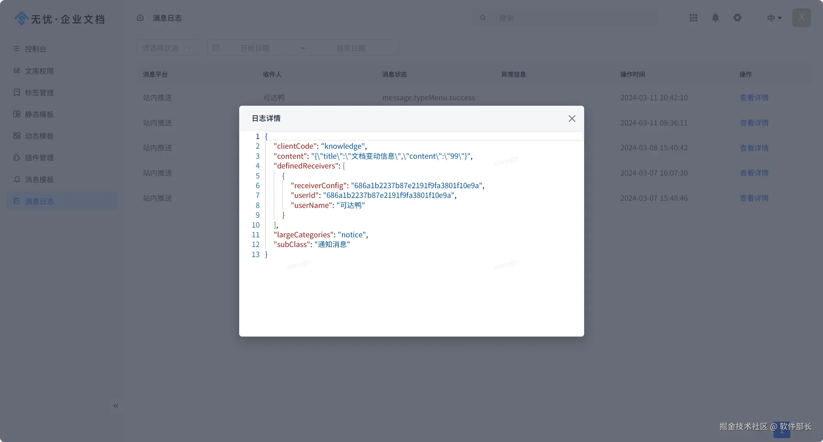Click the notification bell icon
This screenshot has width=823, height=442.
click(715, 18)
